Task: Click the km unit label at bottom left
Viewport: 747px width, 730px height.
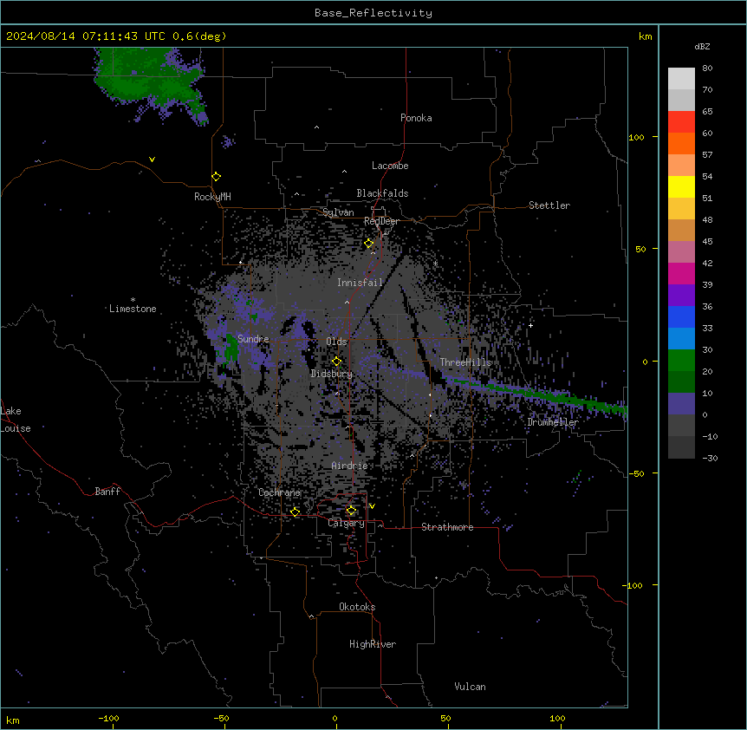Action: 13,720
